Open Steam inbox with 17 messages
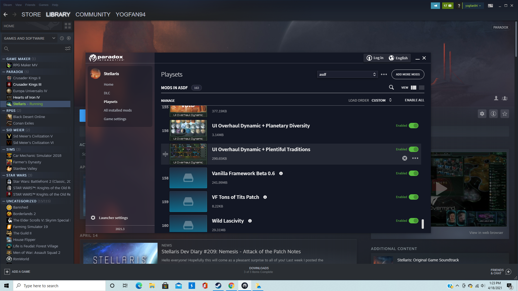Screen dimensions: 518x291 pyautogui.click(x=448, y=6)
